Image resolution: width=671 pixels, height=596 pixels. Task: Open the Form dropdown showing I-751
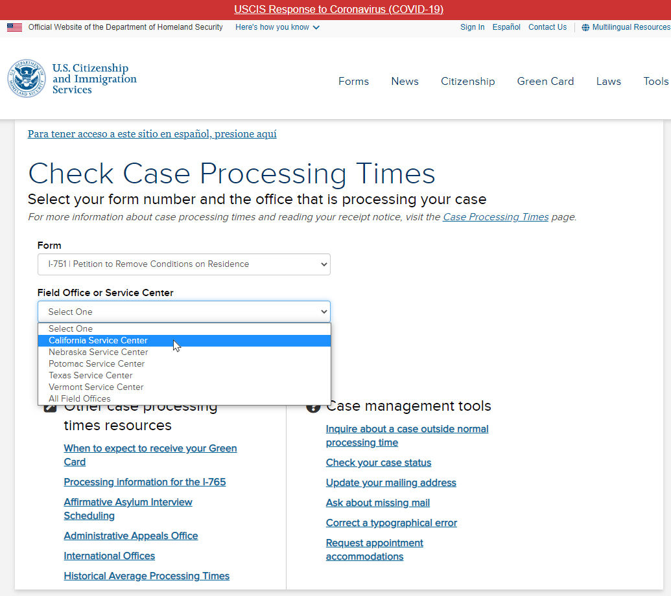(x=184, y=264)
